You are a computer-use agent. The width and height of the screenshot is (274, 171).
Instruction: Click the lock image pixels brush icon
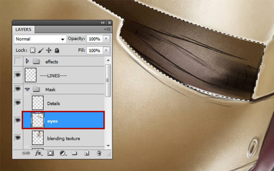tap(41, 50)
